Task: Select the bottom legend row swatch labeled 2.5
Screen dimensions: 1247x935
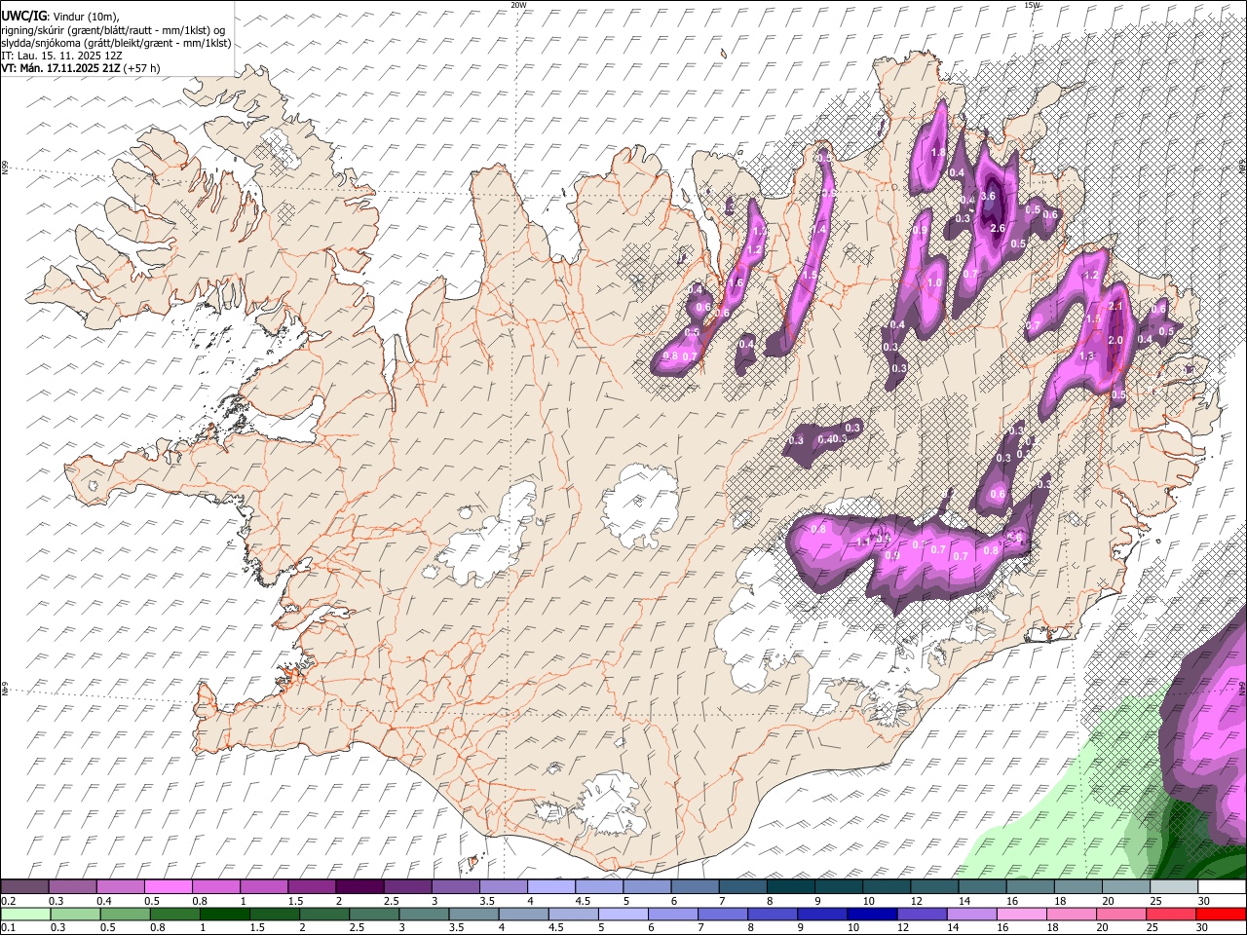Action: (374, 914)
